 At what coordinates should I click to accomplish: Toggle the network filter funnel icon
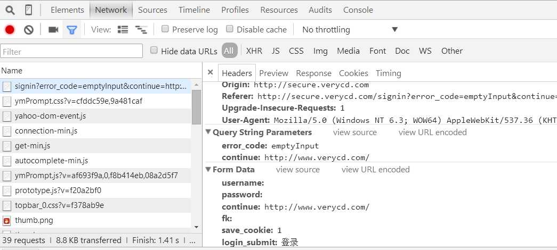tap(71, 30)
